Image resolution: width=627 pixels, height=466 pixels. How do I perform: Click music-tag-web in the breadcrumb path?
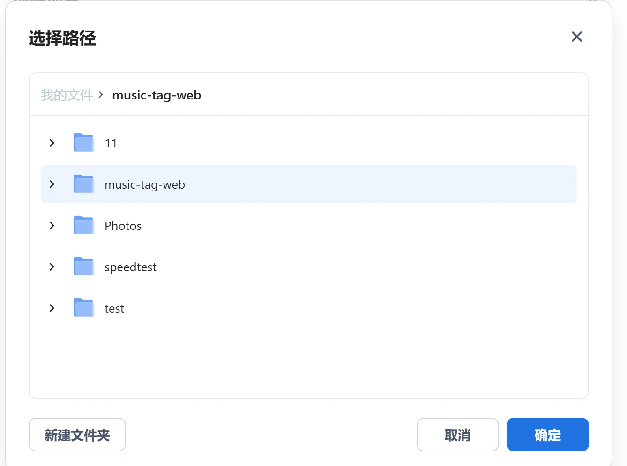tap(157, 95)
